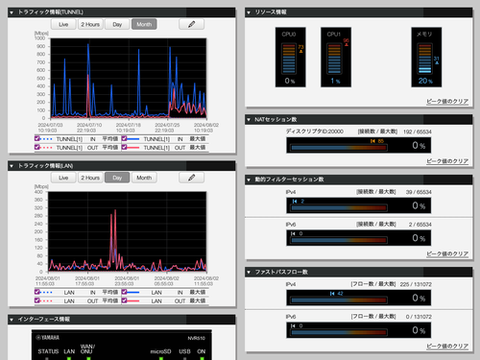Click the dynamic filter IPv4 peak marker 2

point(299,202)
